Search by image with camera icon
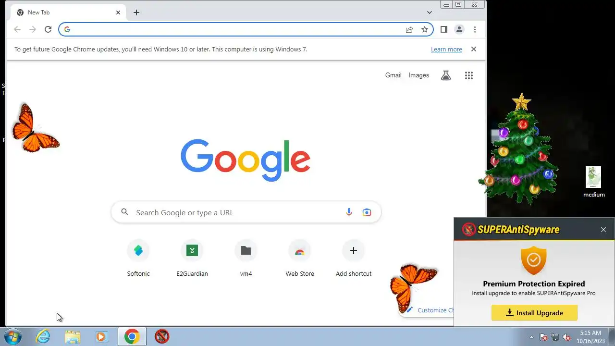This screenshot has width=615, height=346. (x=367, y=212)
